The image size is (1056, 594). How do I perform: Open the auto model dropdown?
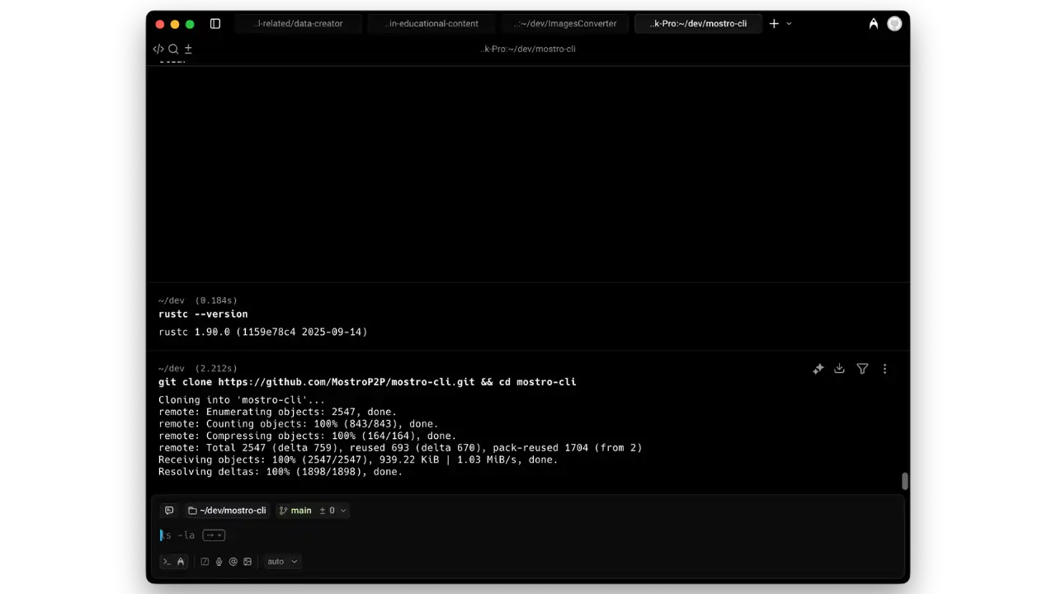point(282,562)
